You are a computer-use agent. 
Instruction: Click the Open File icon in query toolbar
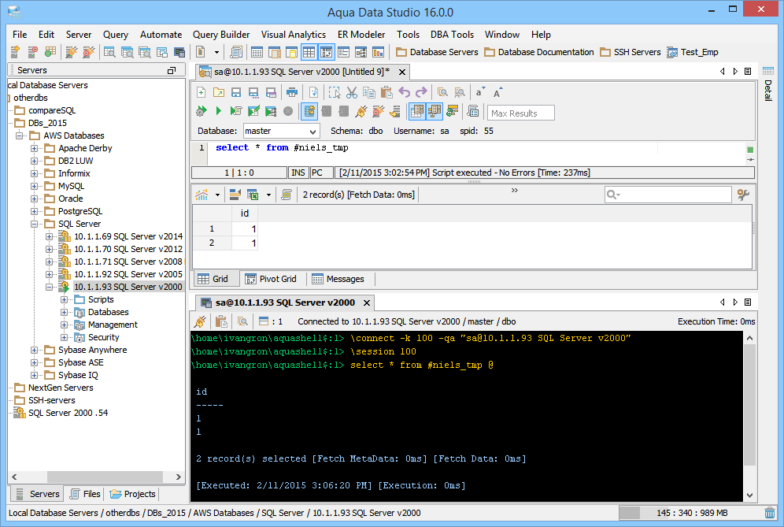click(x=219, y=93)
